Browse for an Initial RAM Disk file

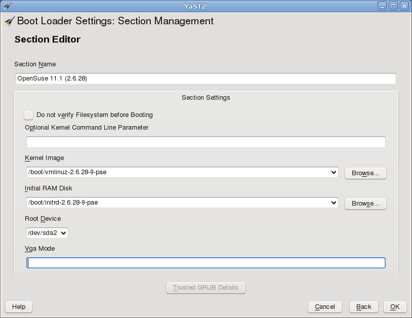(x=365, y=204)
